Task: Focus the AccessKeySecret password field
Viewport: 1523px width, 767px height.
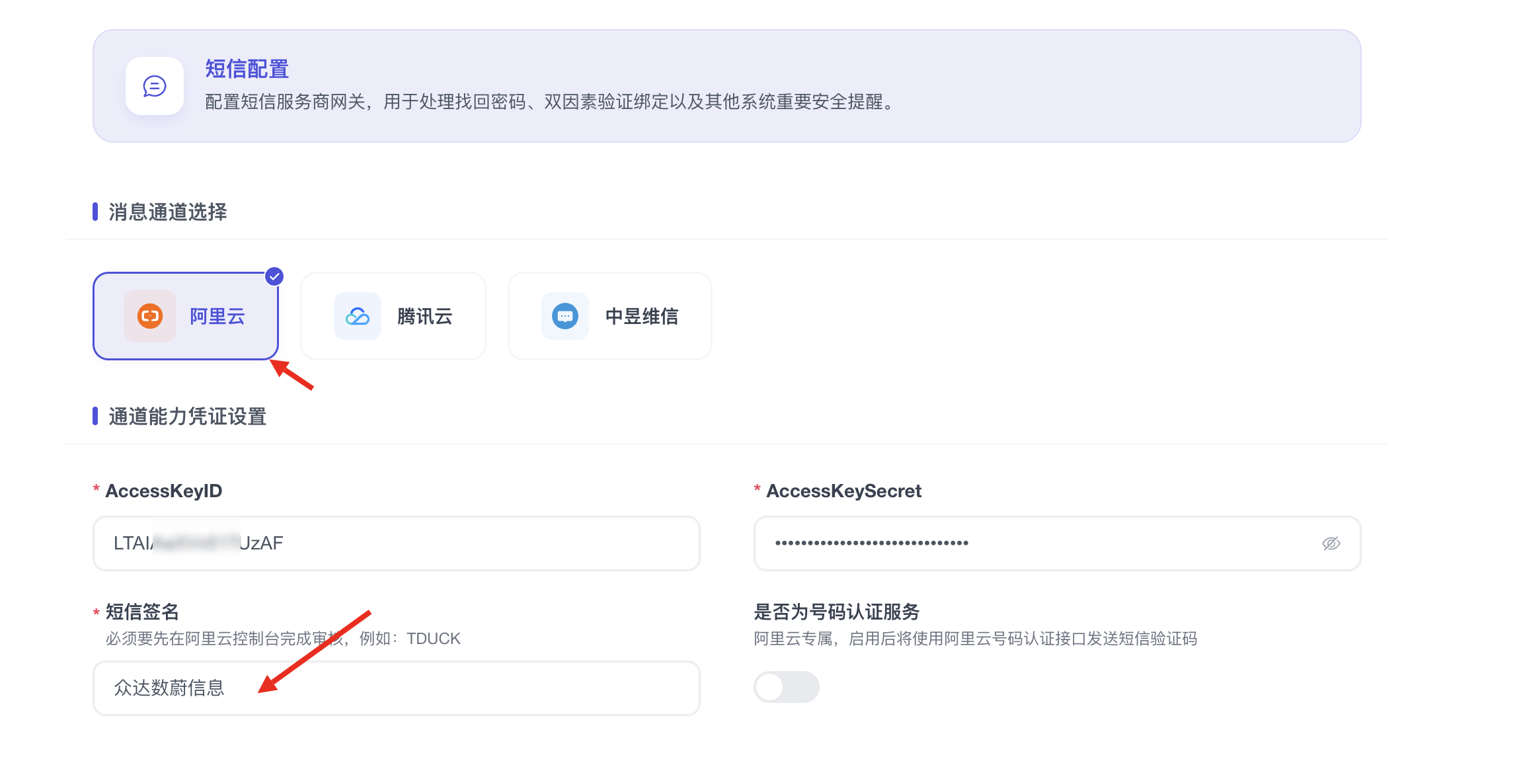Action: click(1058, 544)
